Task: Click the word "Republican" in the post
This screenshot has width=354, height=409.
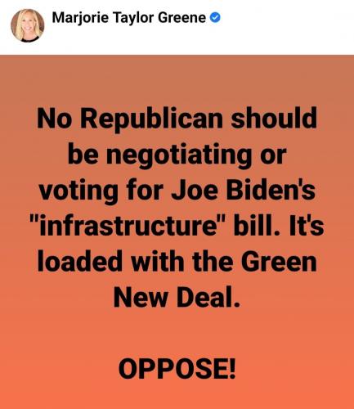Action: [x=151, y=119]
